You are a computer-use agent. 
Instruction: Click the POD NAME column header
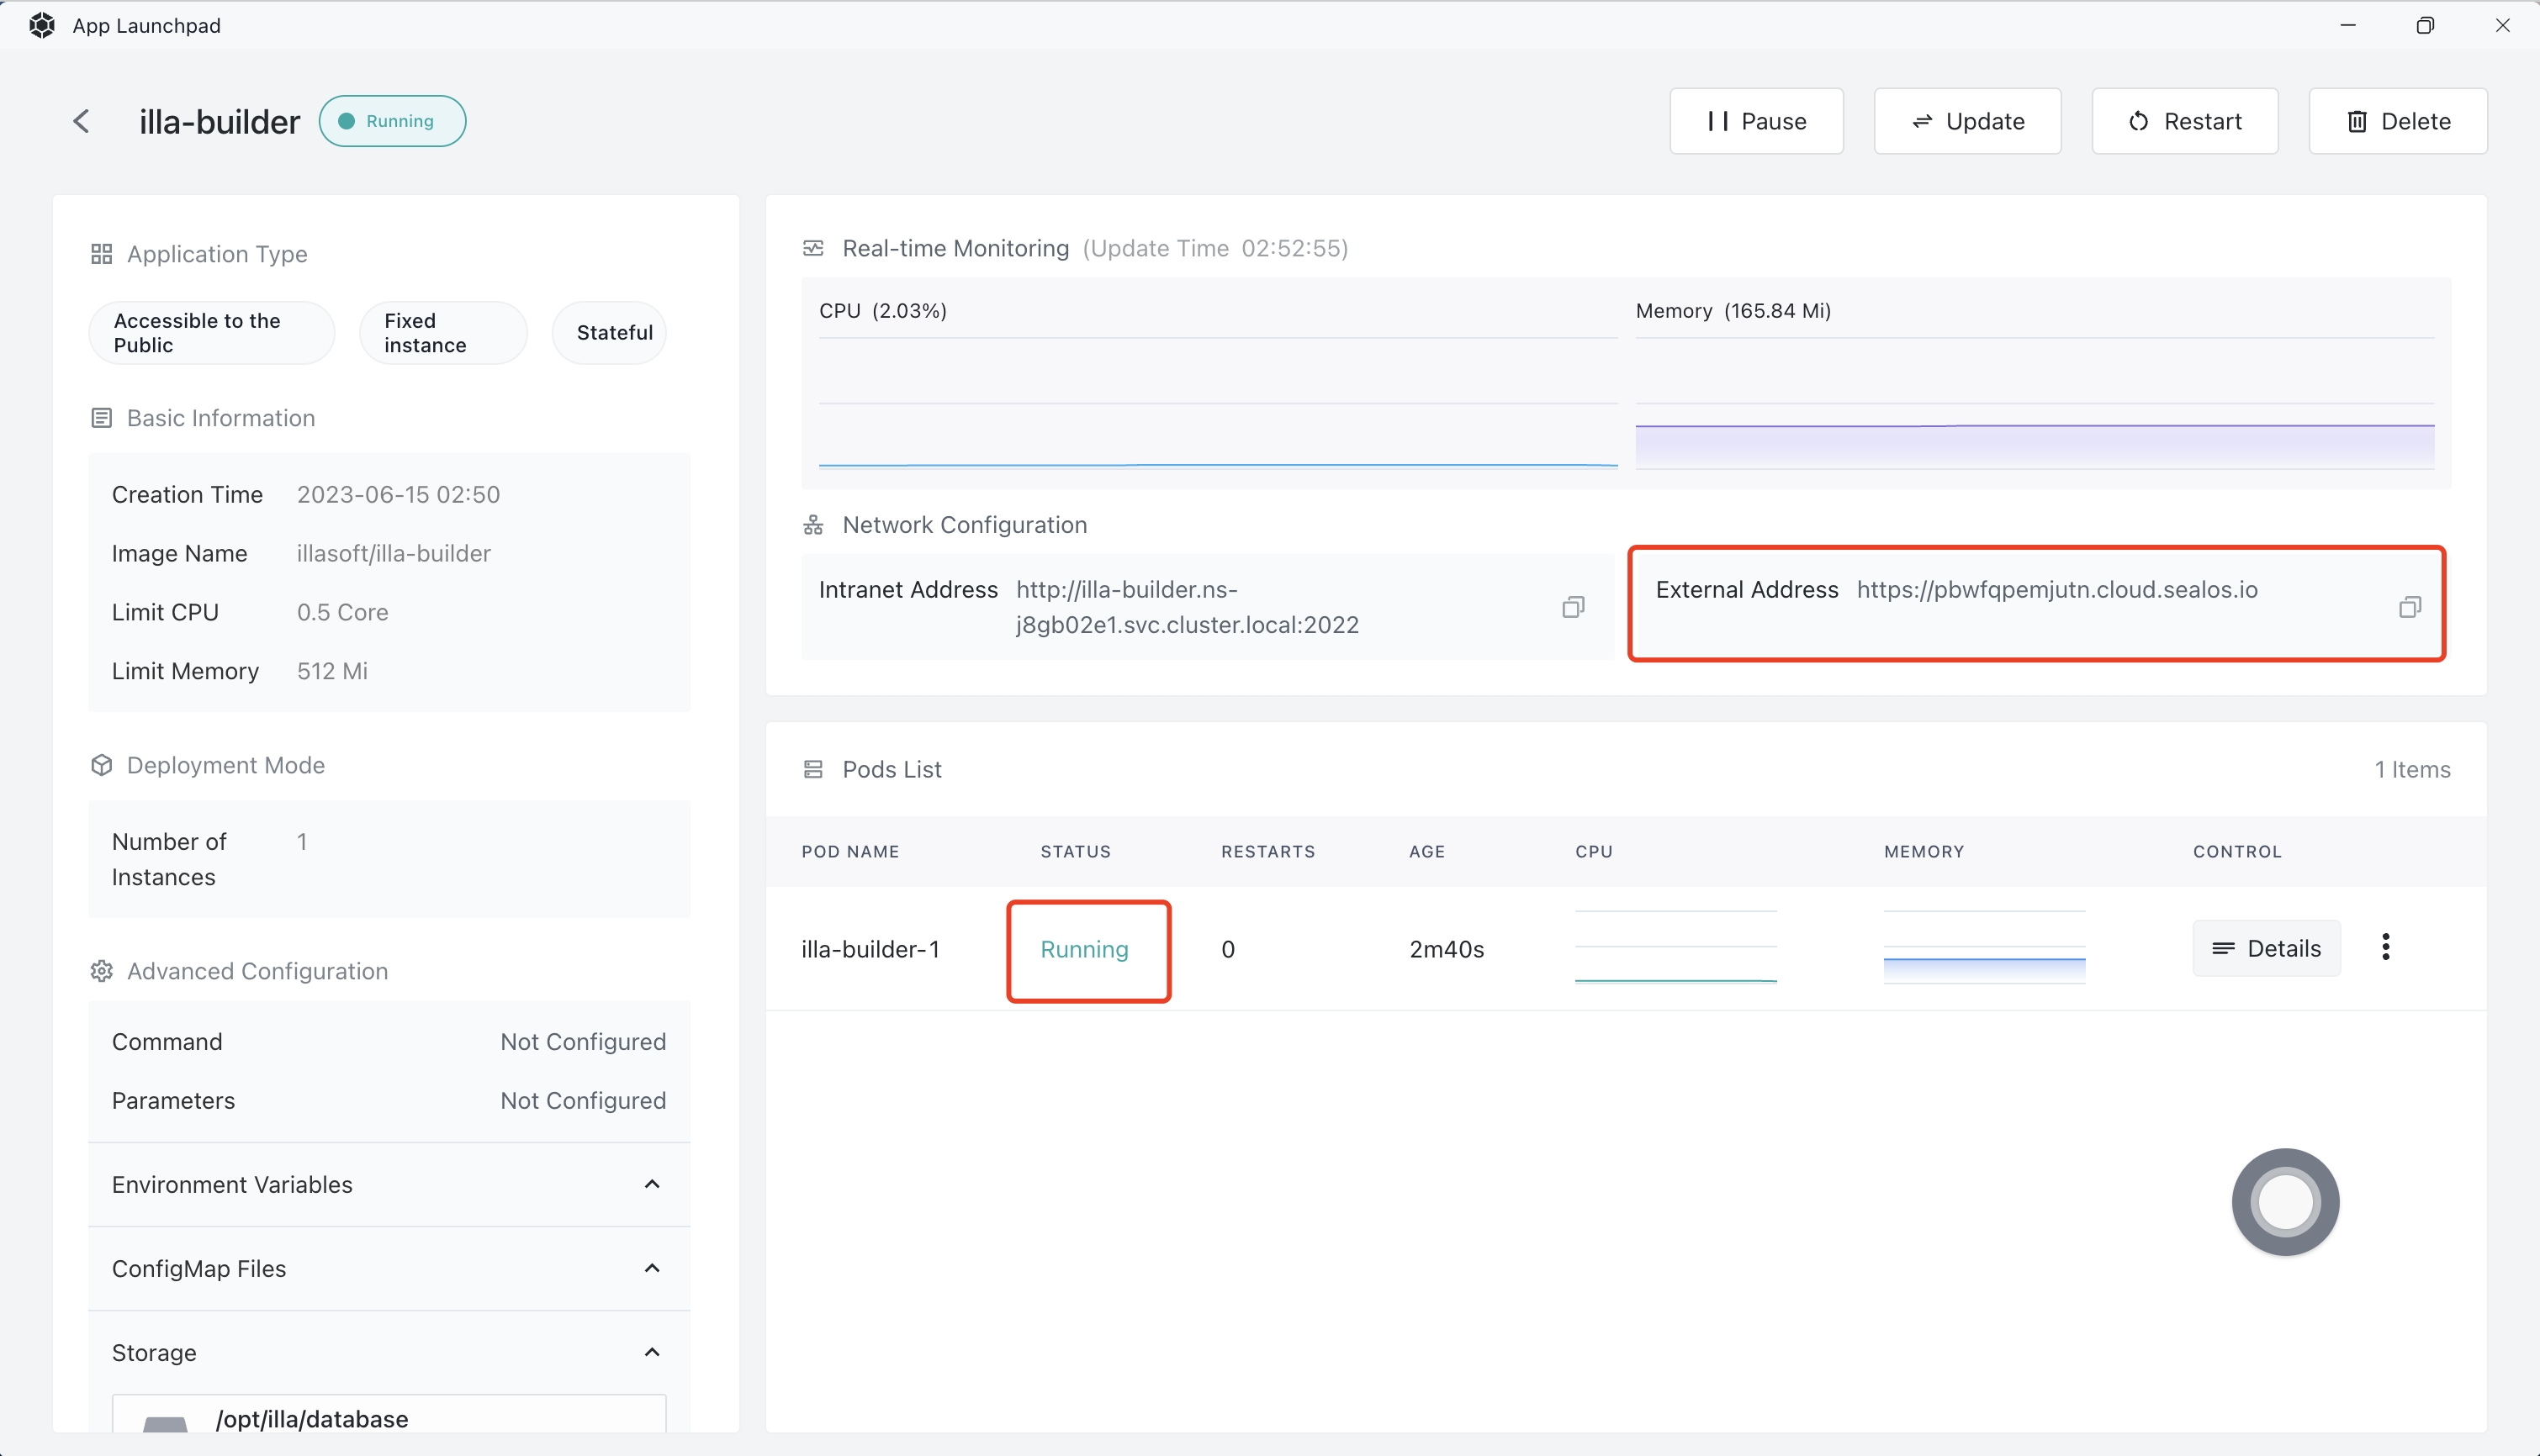pos(850,852)
